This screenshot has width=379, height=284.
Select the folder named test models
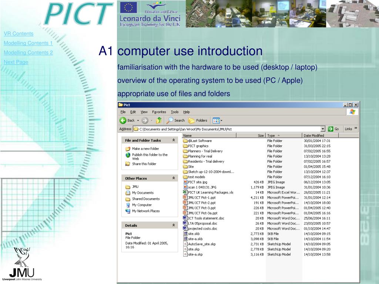197,177
